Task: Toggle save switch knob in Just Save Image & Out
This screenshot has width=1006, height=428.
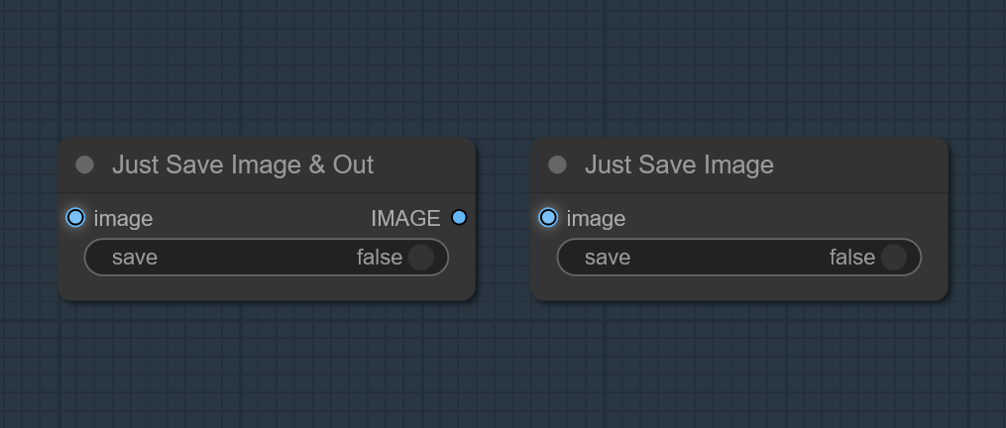Action: [421, 258]
